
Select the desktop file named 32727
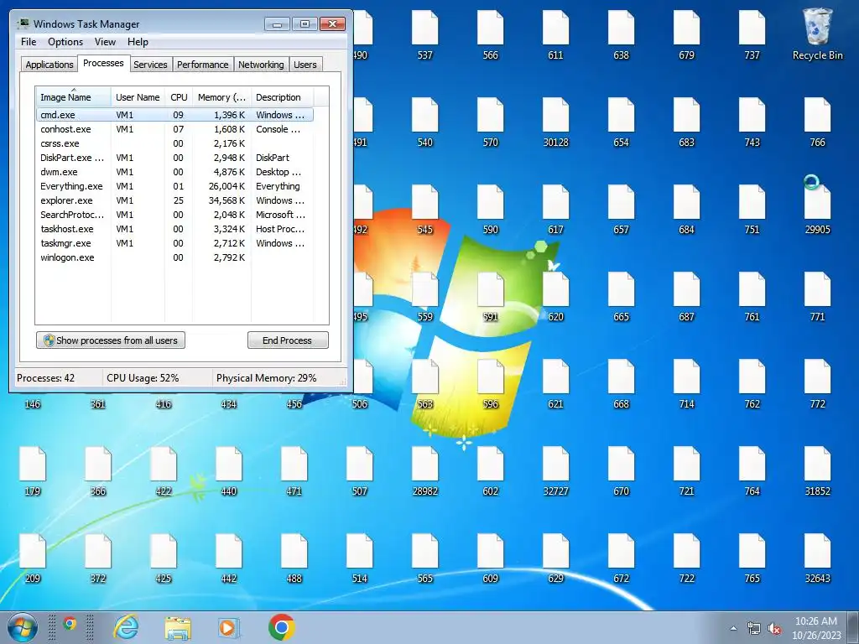[555, 470]
